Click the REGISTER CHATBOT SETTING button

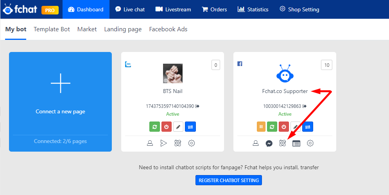(x=229, y=181)
